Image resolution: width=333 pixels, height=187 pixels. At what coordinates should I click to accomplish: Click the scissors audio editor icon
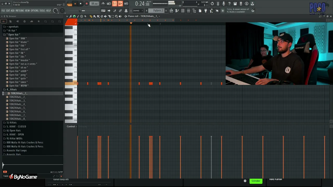coord(218,4)
